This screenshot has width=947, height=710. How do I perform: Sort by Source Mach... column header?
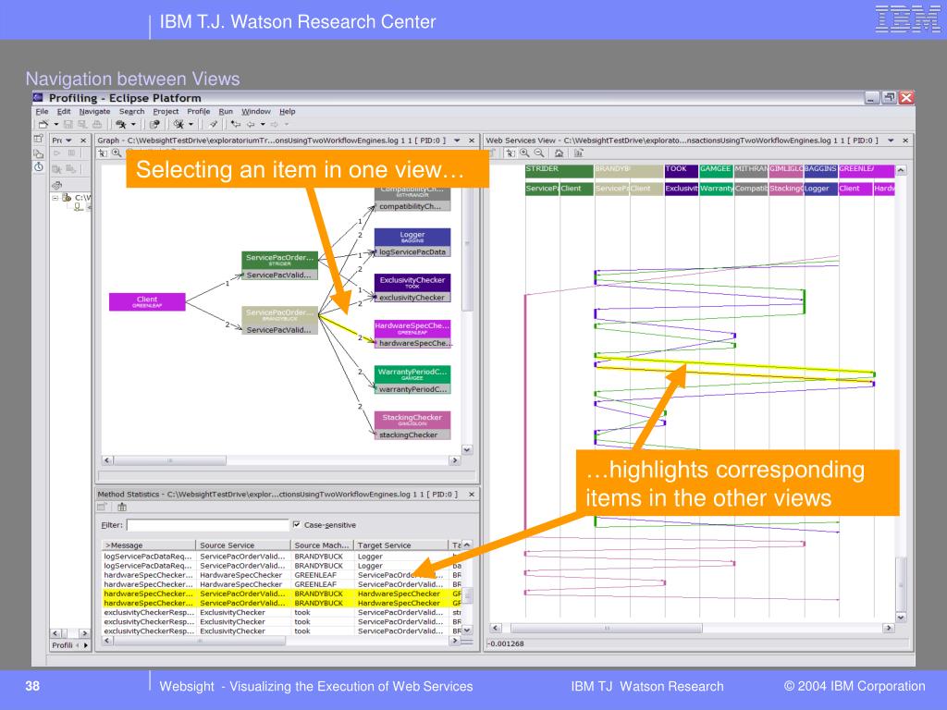tap(322, 545)
